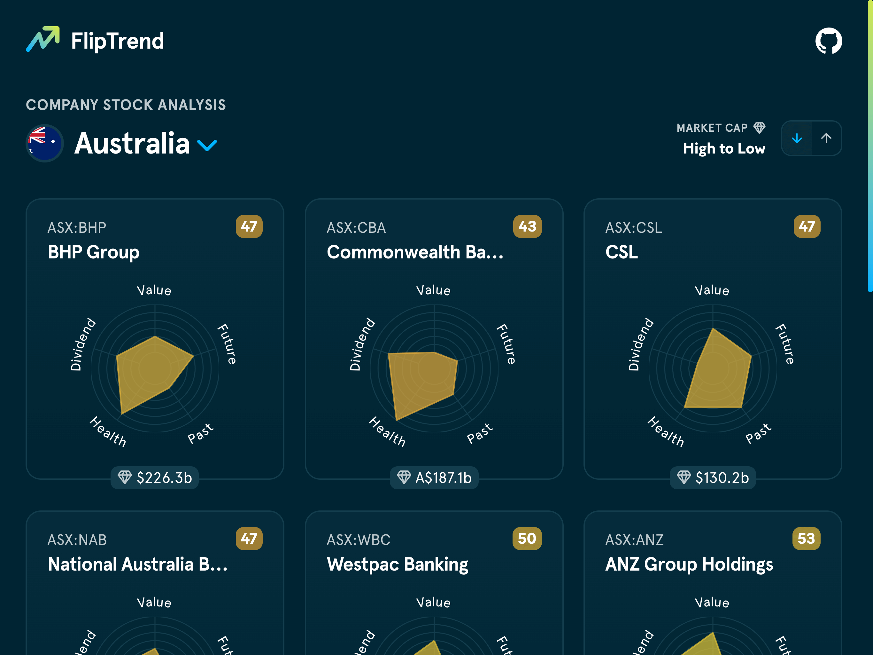Open the Australia country selector heading
This screenshot has height=655, width=873.
coord(132,143)
